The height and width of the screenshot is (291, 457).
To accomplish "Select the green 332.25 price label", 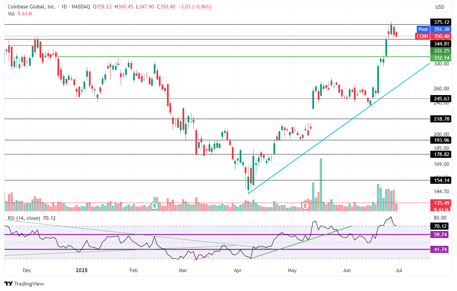I will tap(441, 51).
